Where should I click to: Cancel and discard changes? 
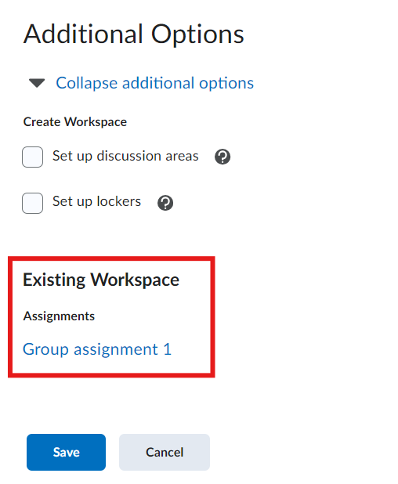(x=165, y=452)
